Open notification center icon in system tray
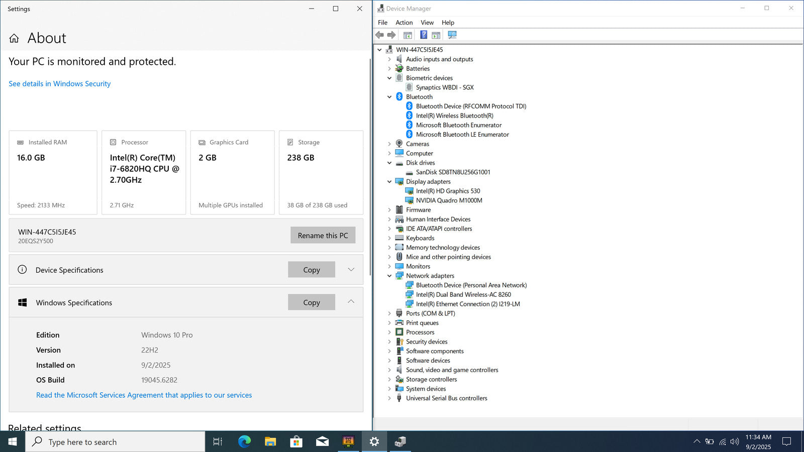 point(787,441)
